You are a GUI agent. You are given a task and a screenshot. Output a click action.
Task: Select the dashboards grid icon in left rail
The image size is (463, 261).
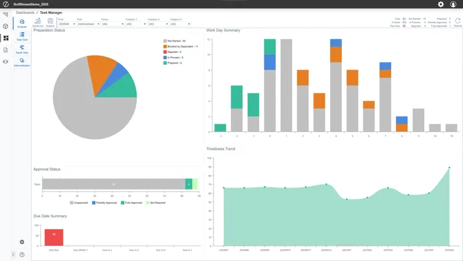coord(5,38)
